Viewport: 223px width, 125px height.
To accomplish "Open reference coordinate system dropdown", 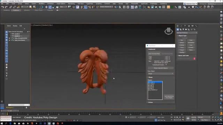I will pos(63,7).
